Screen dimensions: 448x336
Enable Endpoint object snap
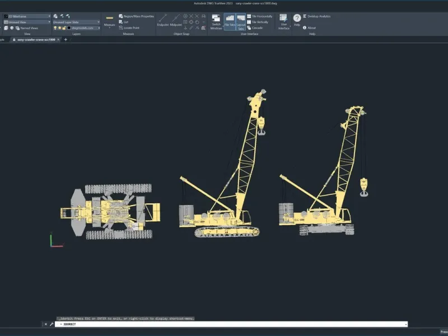pyautogui.click(x=162, y=21)
